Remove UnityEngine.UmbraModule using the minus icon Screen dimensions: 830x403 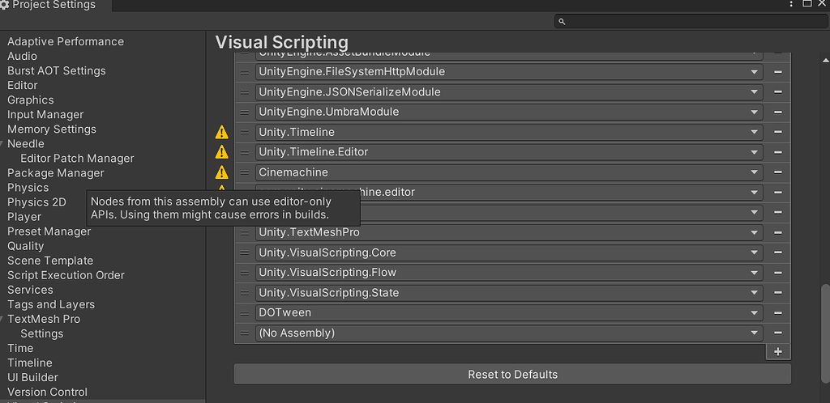(x=778, y=112)
